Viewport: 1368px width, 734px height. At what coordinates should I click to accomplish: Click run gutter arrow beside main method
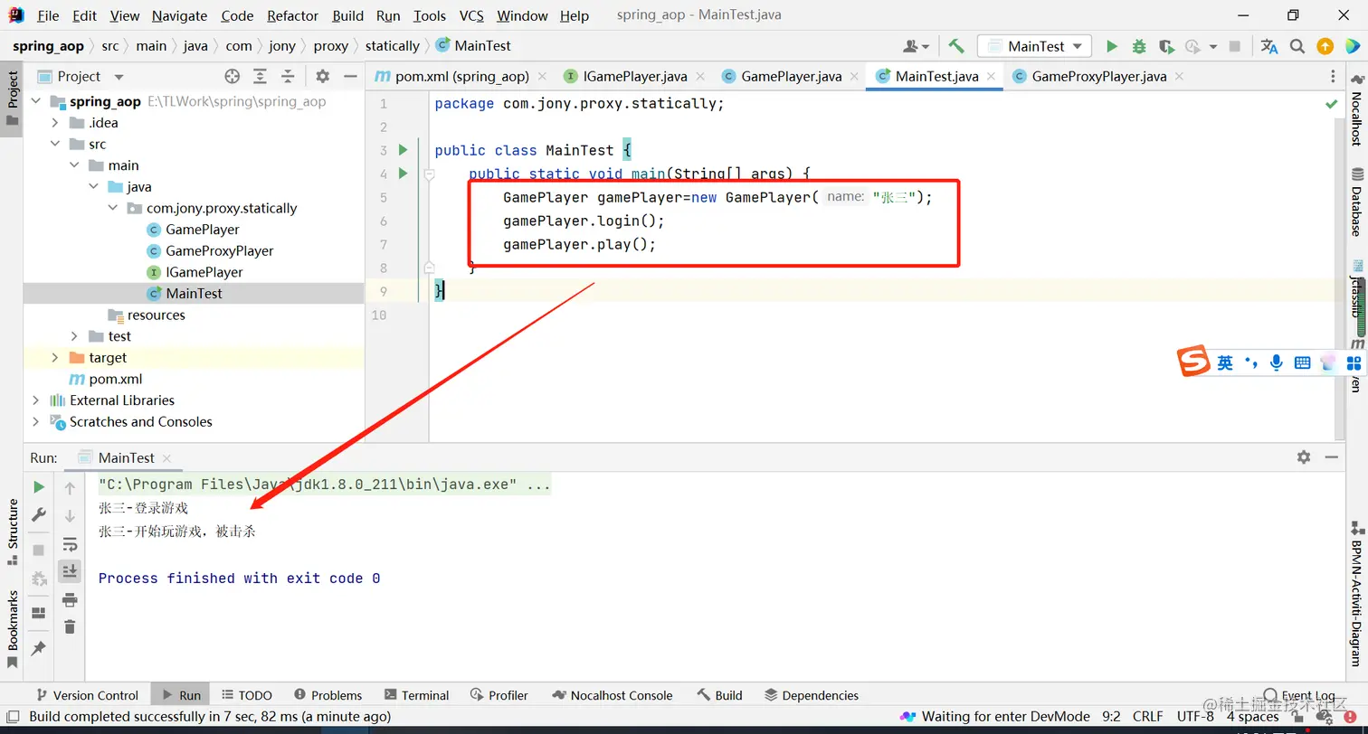point(404,174)
